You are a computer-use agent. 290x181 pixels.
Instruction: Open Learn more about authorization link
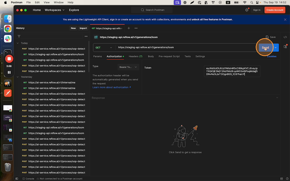pyautogui.click(x=112, y=87)
